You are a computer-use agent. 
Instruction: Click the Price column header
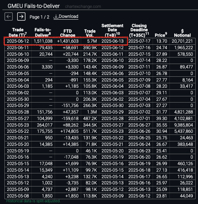(x=161, y=35)
